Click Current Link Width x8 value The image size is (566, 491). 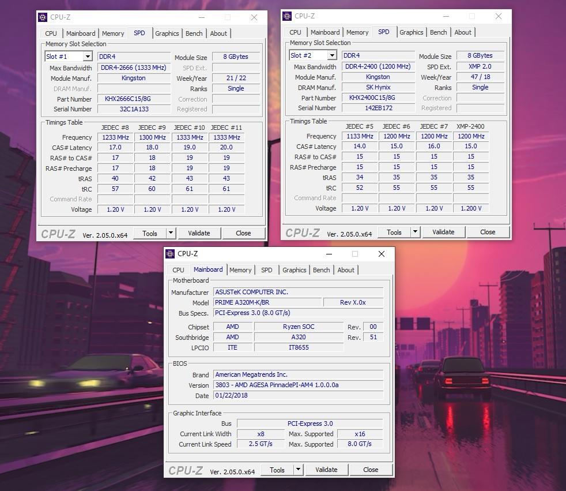(261, 434)
